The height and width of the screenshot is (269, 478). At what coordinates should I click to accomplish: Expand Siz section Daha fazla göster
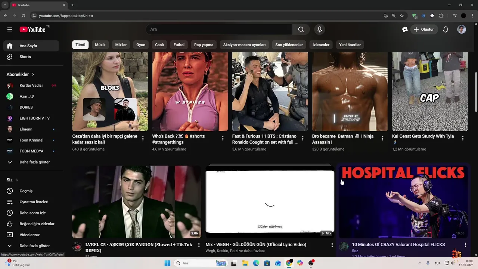coord(31,246)
